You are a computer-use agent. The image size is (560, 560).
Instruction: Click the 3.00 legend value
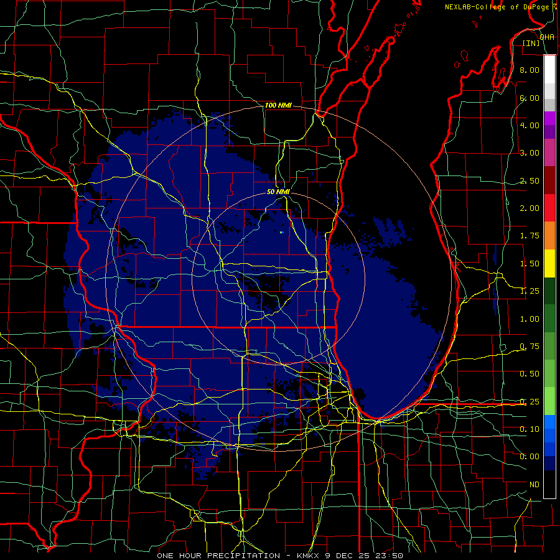pyautogui.click(x=530, y=153)
